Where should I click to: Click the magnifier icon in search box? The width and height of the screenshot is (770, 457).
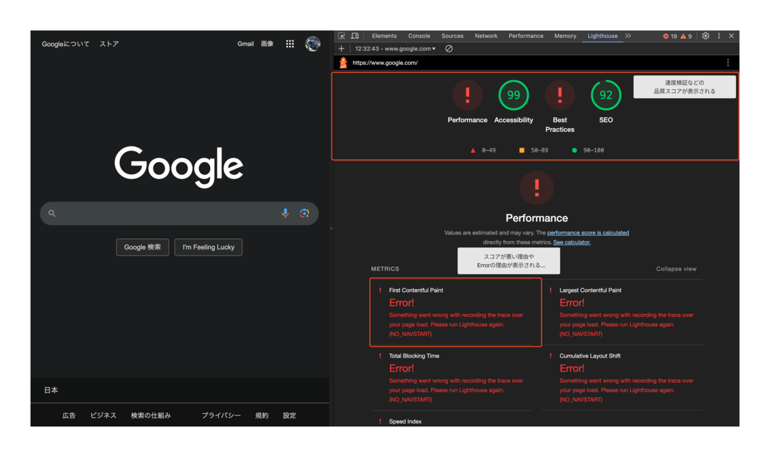click(52, 213)
